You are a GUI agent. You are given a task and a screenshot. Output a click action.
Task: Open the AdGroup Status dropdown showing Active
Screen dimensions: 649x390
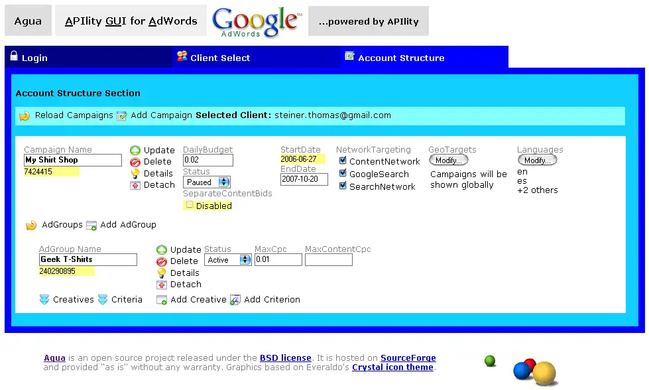pyautogui.click(x=227, y=259)
